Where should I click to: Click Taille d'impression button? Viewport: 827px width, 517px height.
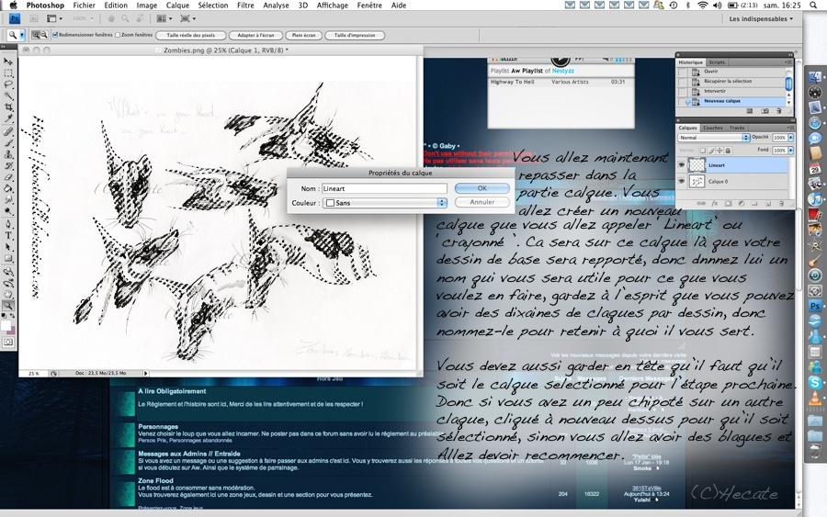pos(355,35)
